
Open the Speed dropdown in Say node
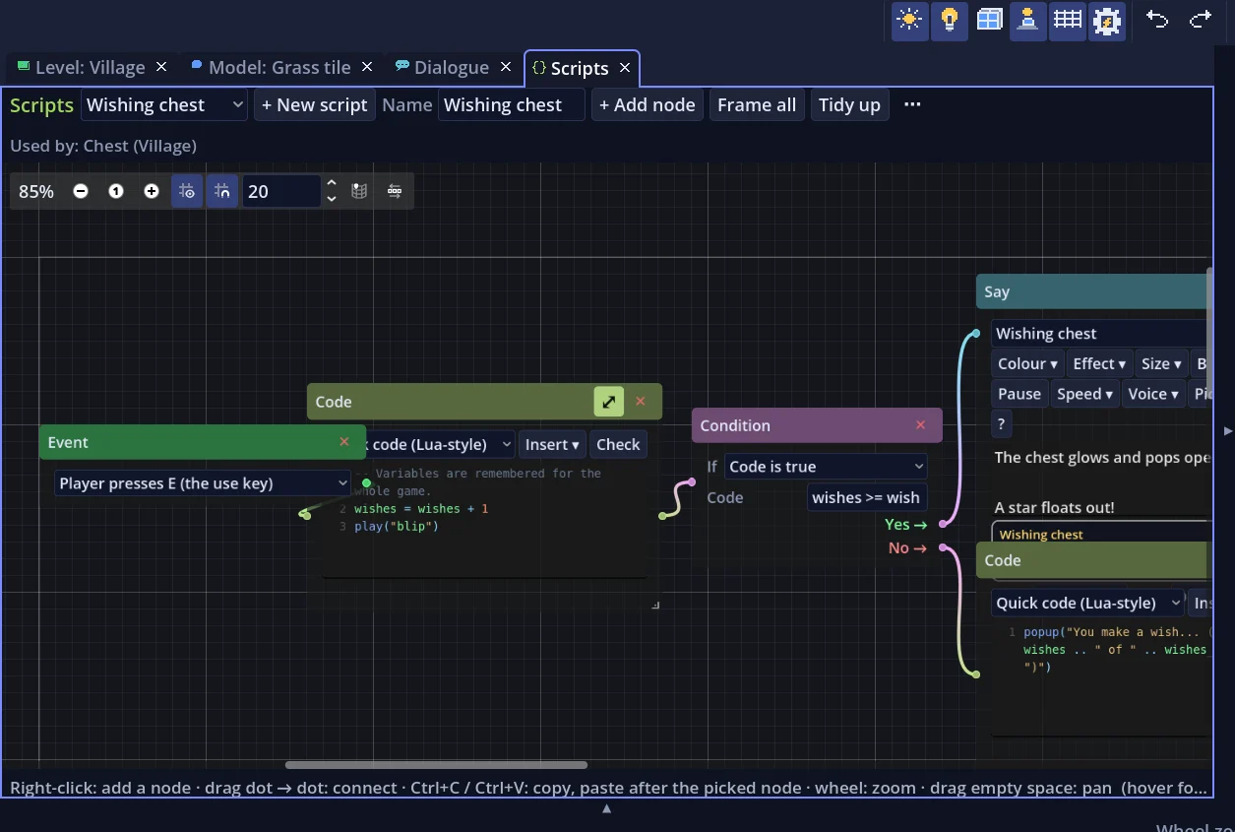tap(1084, 394)
